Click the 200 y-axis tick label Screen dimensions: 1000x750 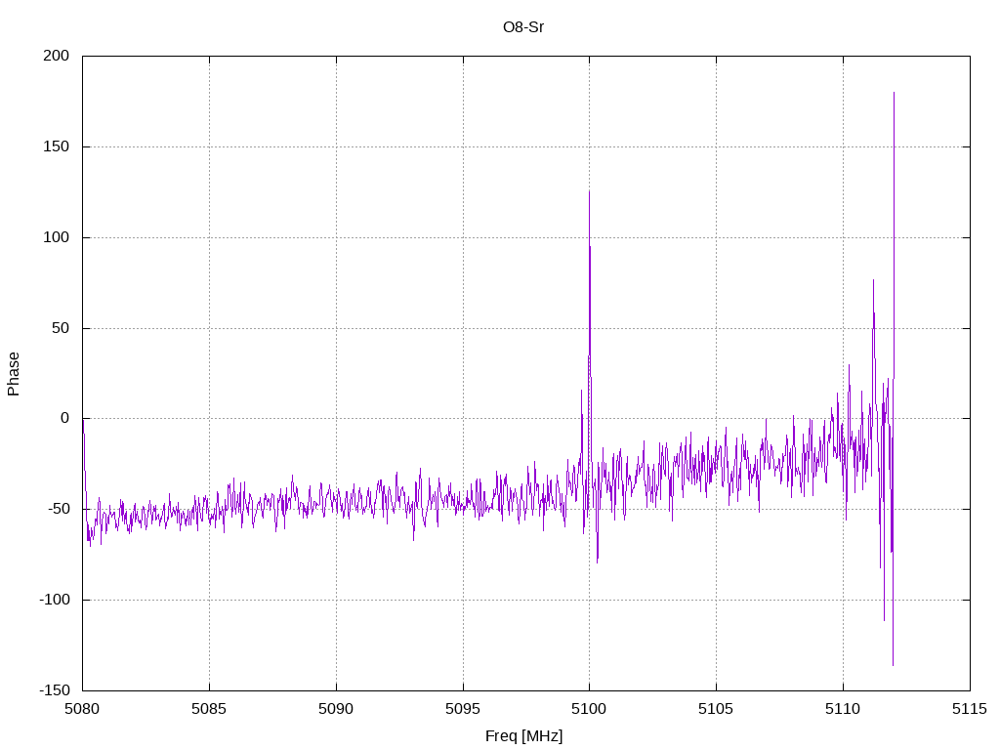click(56, 56)
